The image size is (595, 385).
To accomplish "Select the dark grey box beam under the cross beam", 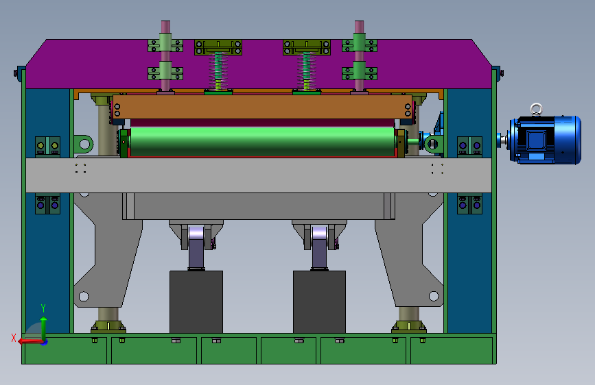I will click(x=259, y=206).
